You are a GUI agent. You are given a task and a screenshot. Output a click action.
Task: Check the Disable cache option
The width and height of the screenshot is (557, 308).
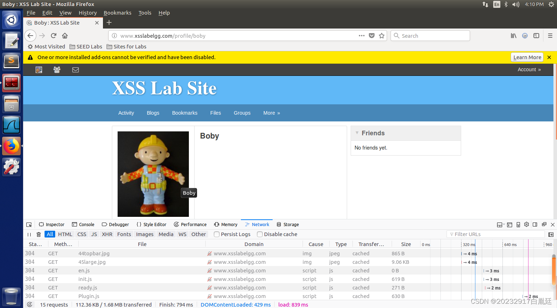(x=260, y=234)
